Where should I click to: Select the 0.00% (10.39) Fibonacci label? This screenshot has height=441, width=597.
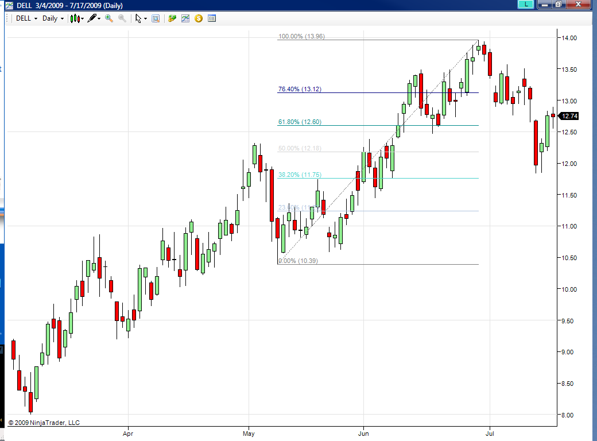click(298, 261)
